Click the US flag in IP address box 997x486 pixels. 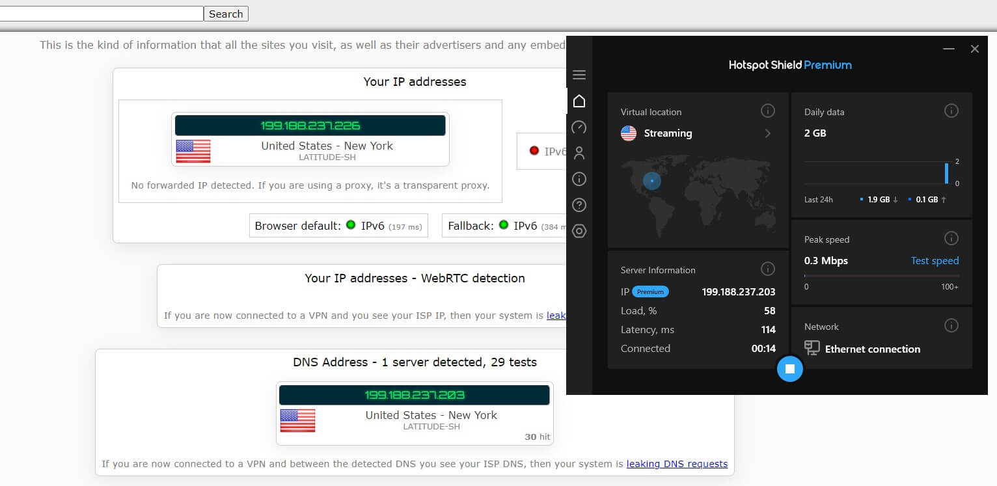[193, 152]
